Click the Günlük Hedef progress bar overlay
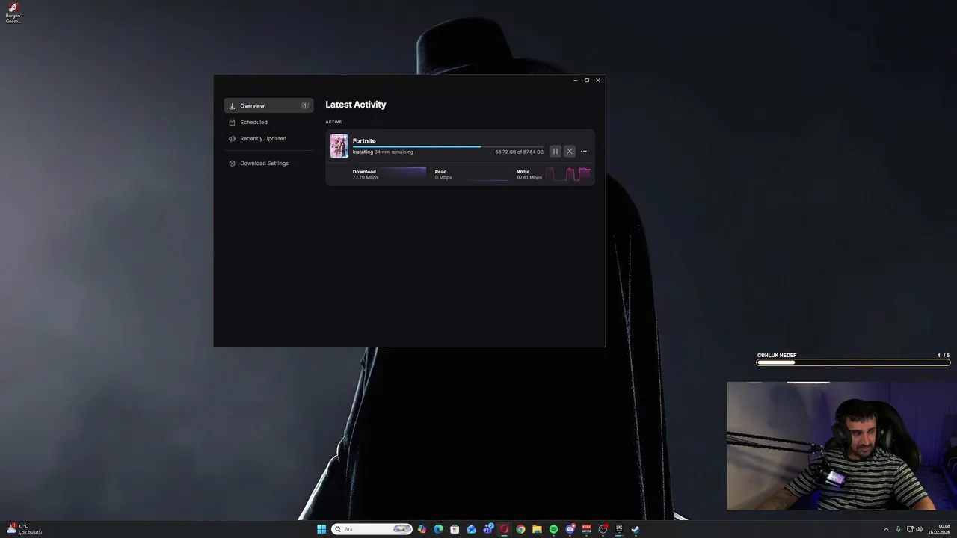The height and width of the screenshot is (538, 957). pyautogui.click(x=853, y=362)
